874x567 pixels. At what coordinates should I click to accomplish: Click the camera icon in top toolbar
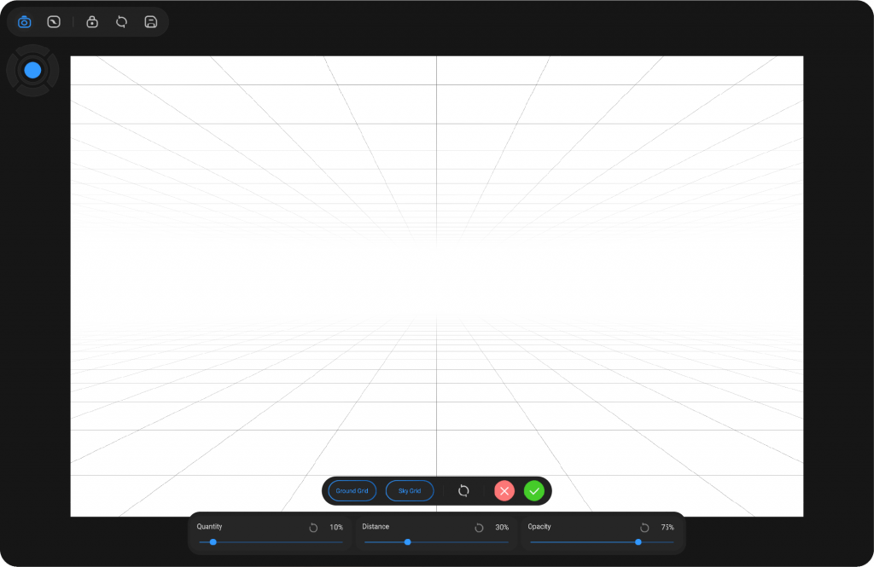point(25,22)
